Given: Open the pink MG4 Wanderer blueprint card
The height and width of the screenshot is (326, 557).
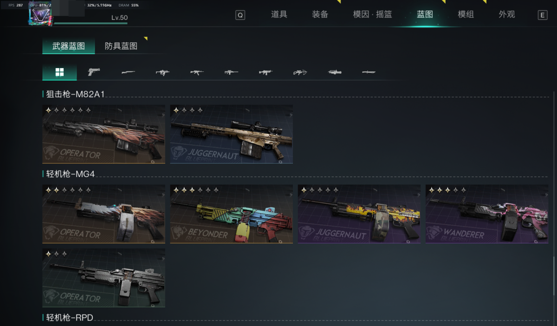Looking at the screenshot, I should 487,214.
